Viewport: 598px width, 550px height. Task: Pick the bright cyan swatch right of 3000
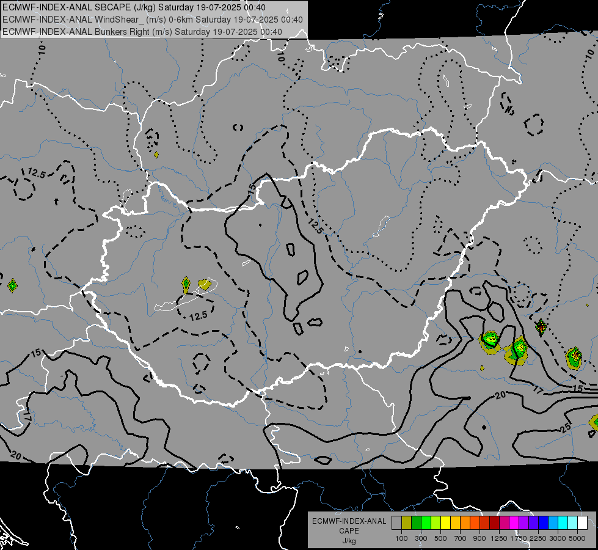tap(563, 523)
